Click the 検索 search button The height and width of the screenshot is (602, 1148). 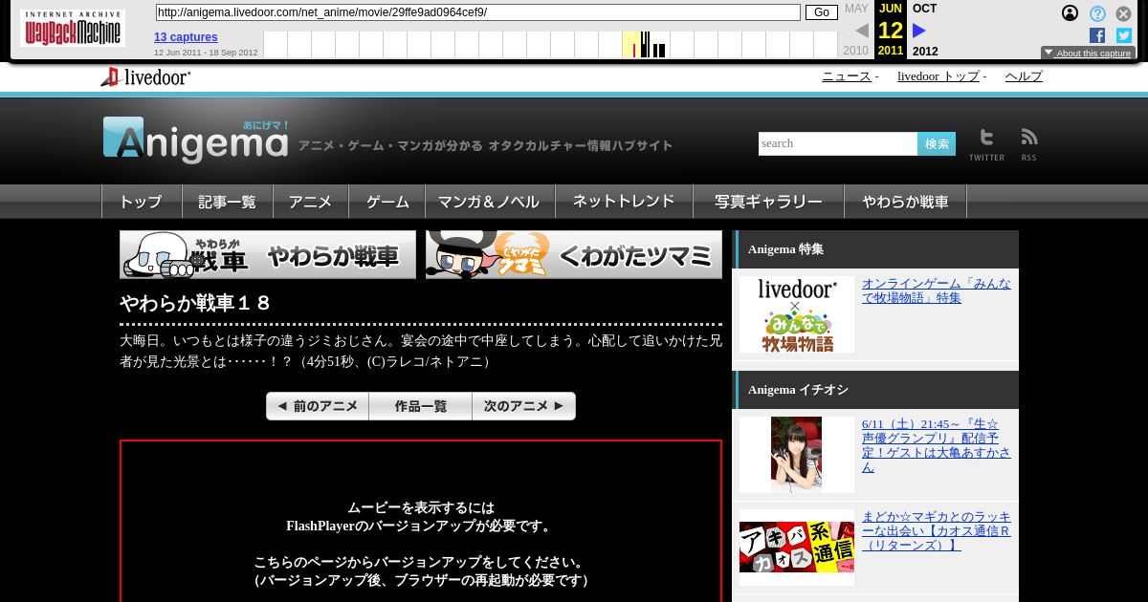(937, 143)
